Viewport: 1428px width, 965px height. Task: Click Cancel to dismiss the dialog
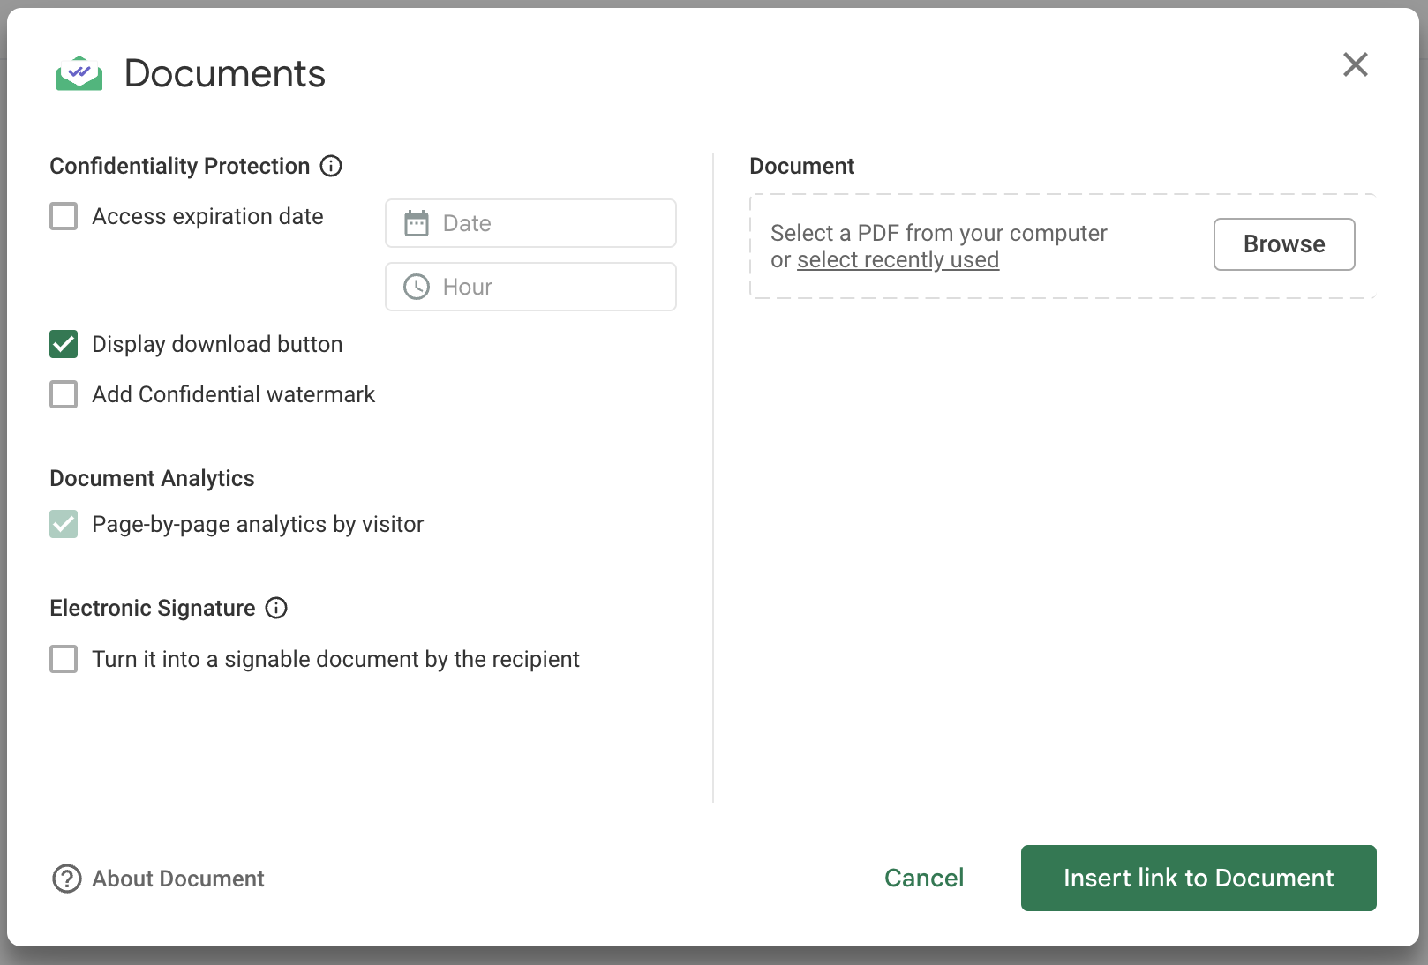(x=923, y=878)
